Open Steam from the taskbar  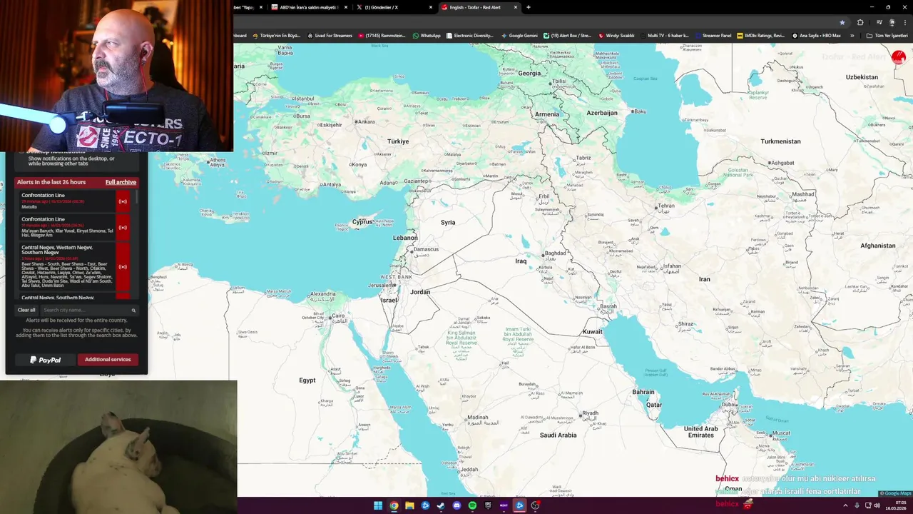coord(441,505)
